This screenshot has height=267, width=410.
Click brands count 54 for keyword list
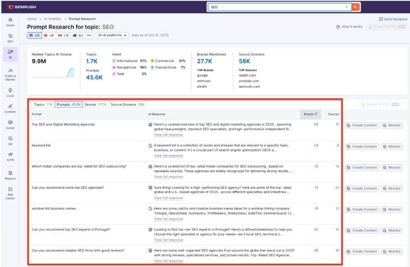[316, 145]
